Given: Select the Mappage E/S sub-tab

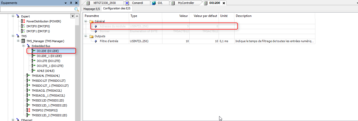Looking at the screenshot, I should tap(92, 9).
